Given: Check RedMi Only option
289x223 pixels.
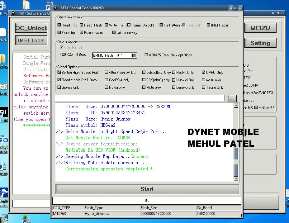Looking at the screenshot, I should (x=174, y=72).
